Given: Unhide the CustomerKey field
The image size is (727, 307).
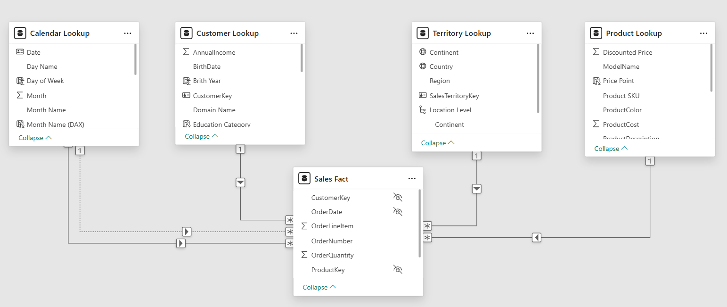Looking at the screenshot, I should (x=398, y=197).
